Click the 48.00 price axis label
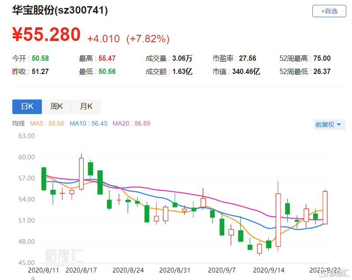This screenshot has width=352, height=280. coord(26,242)
